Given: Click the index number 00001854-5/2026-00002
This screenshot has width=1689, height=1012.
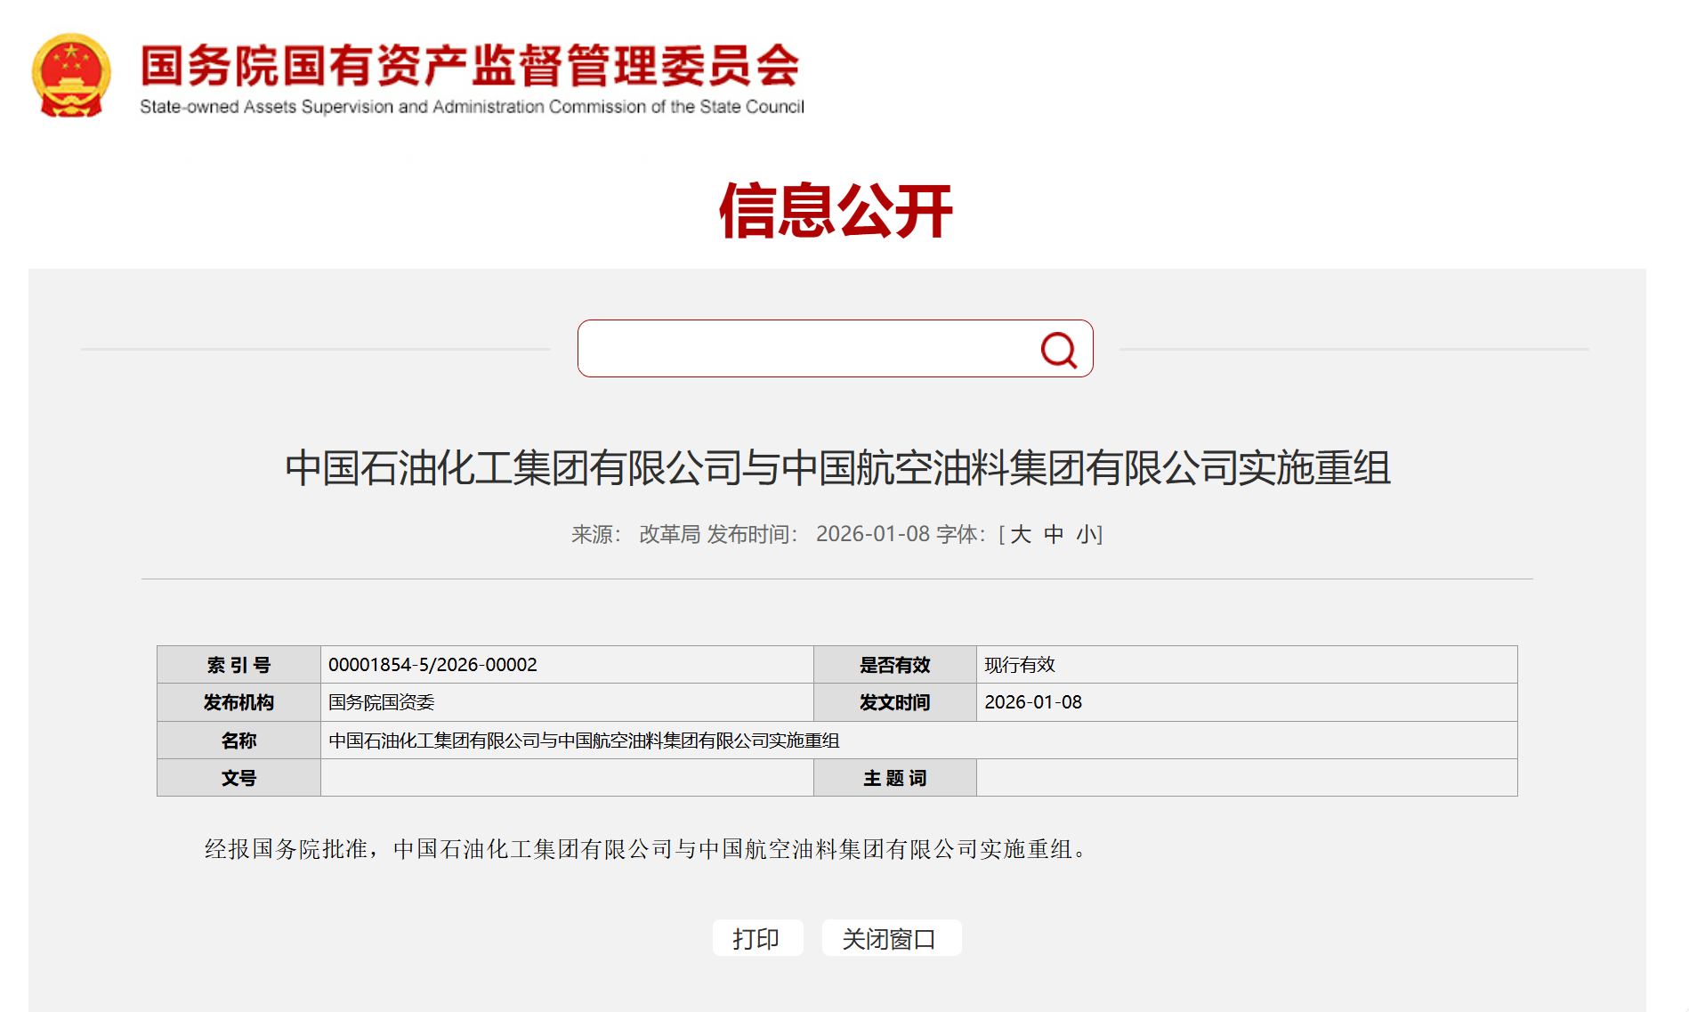Looking at the screenshot, I should click(432, 665).
